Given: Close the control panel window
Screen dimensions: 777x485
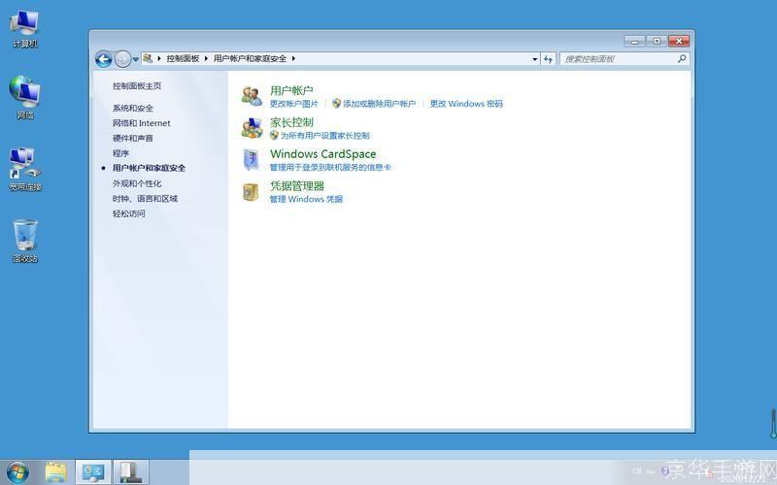Looking at the screenshot, I should pos(679,41).
